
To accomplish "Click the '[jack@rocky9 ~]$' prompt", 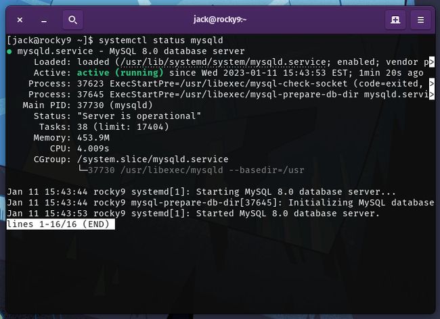I will point(50,41).
